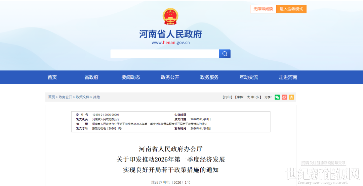The image size is (363, 186).
Task: Open the 走进河南 navigation item
Action: pyautogui.click(x=288, y=77)
